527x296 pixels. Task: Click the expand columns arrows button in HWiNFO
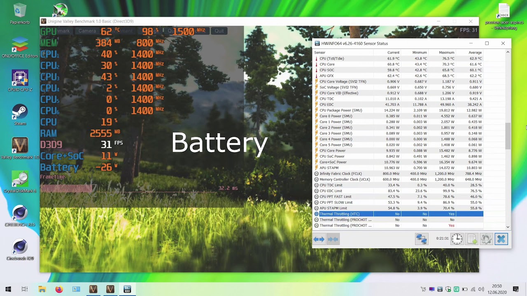tap(319, 239)
